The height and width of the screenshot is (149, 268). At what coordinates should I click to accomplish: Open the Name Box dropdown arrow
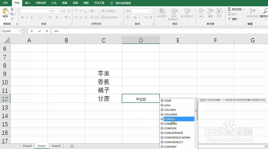click(19, 31)
